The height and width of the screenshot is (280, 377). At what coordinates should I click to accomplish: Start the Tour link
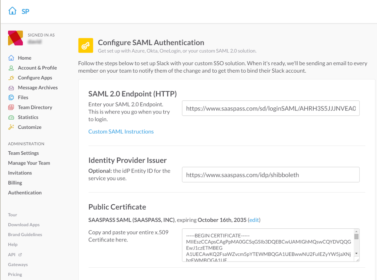[12, 215]
